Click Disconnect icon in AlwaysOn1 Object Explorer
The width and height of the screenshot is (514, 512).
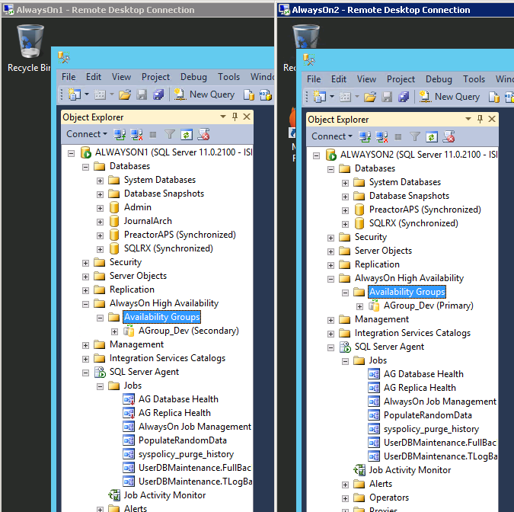pos(136,135)
